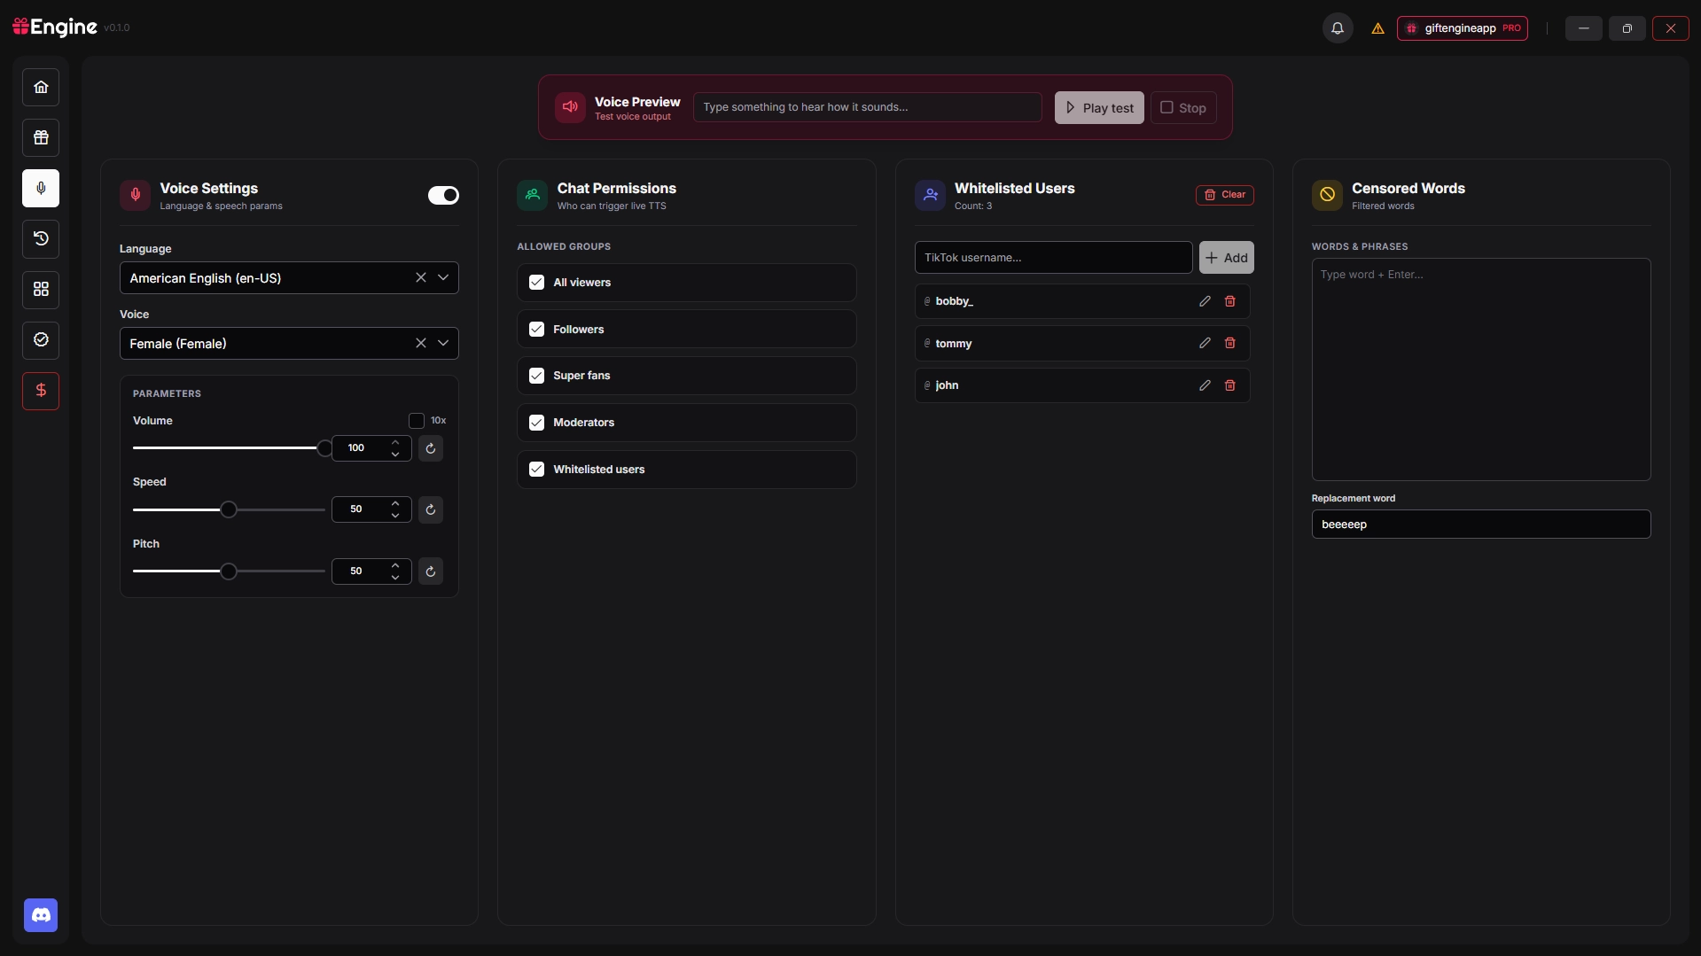Image resolution: width=1701 pixels, height=956 pixels.
Task: Open the Home page in sidebar
Action: 41,87
